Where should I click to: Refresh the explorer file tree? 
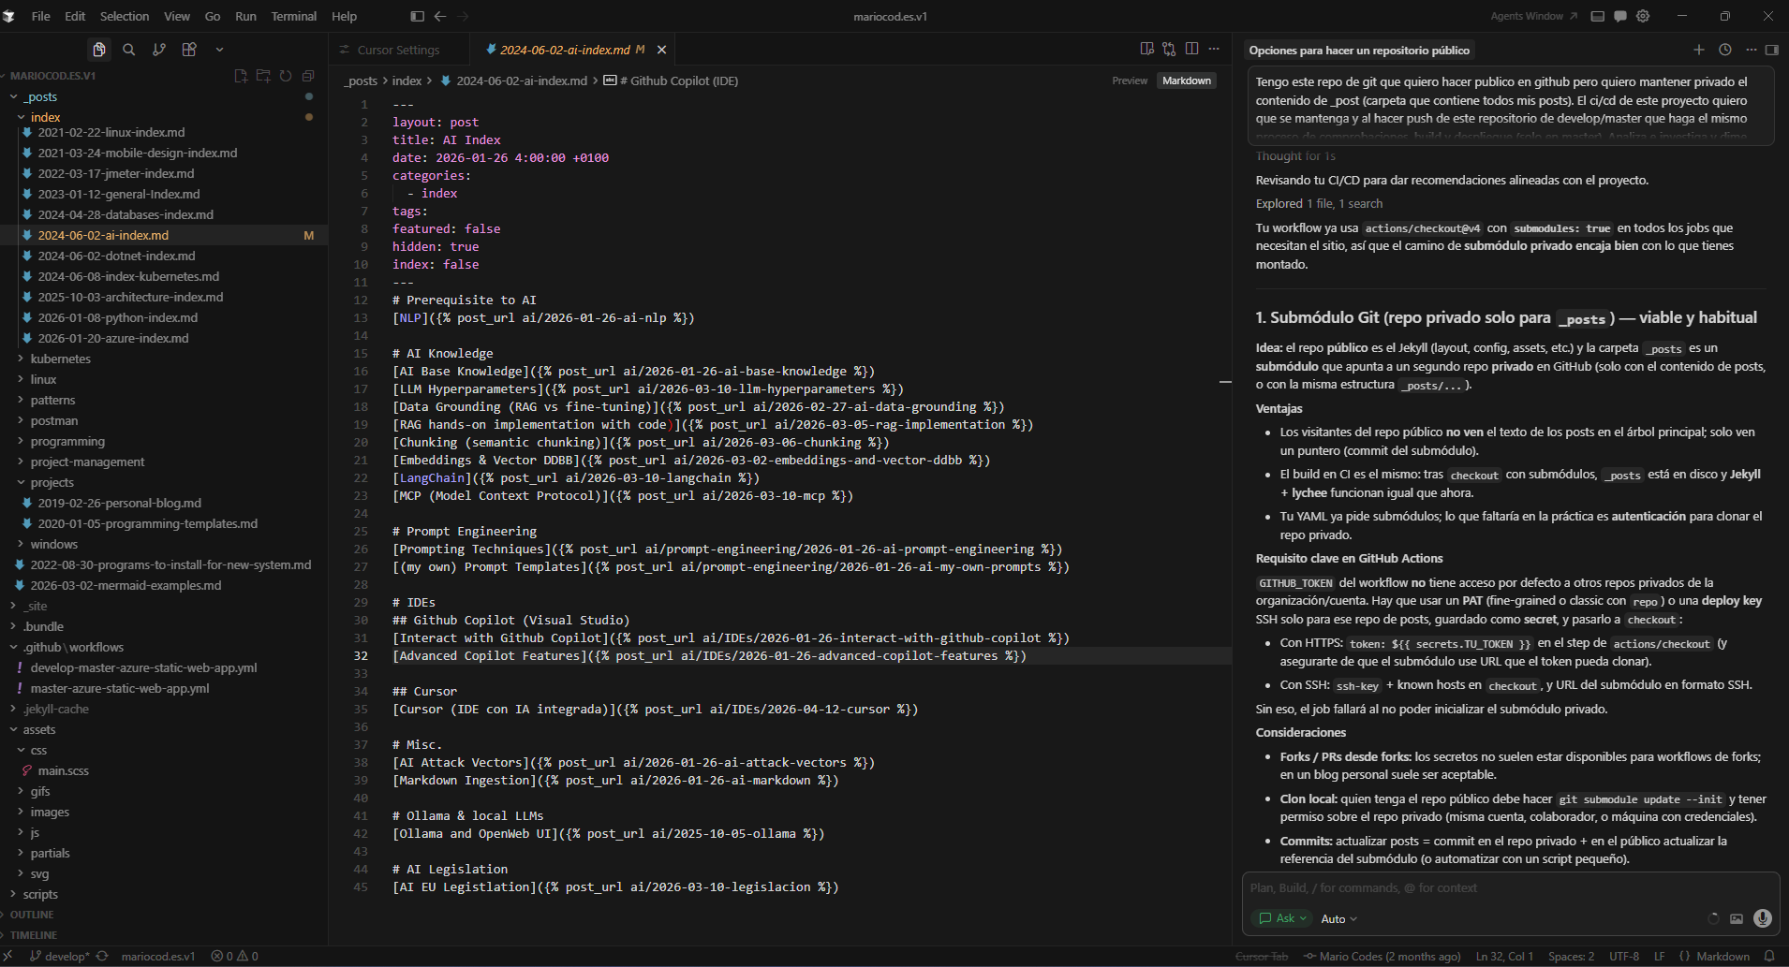point(286,76)
